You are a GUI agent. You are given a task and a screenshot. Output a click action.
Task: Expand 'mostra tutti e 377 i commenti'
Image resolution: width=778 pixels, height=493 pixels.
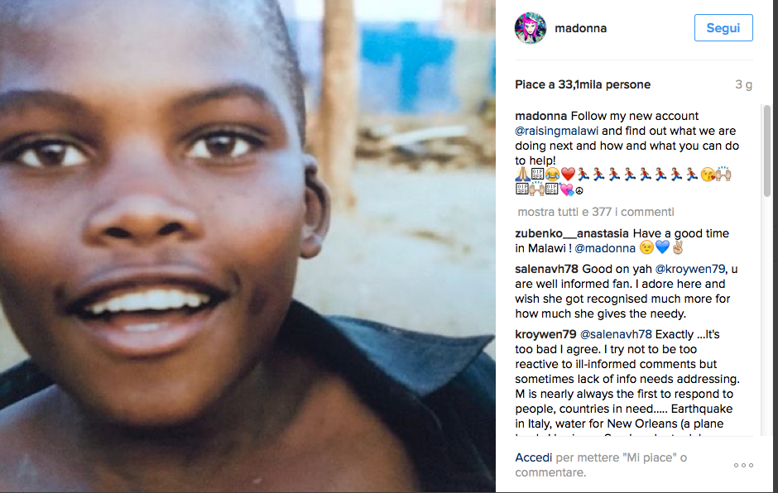pyautogui.click(x=595, y=212)
